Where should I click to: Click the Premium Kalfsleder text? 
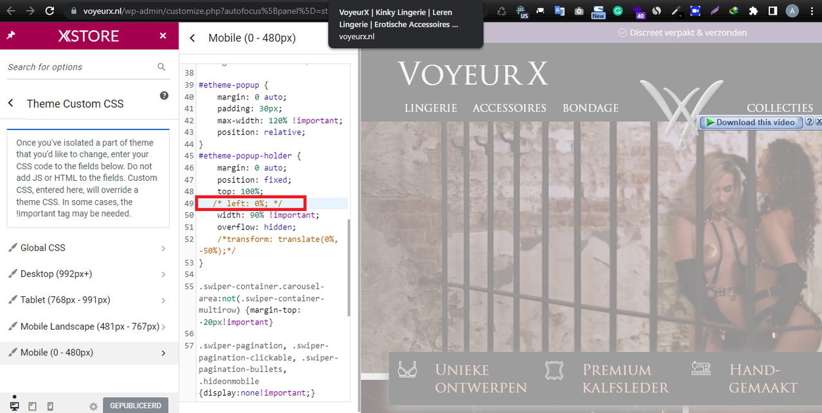pyautogui.click(x=625, y=378)
